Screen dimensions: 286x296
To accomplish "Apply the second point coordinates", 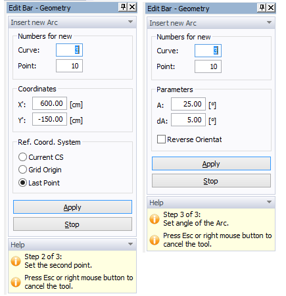I will [x=72, y=207].
